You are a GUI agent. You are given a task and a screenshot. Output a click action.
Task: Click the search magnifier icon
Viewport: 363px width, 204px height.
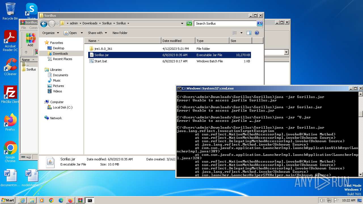point(259,24)
